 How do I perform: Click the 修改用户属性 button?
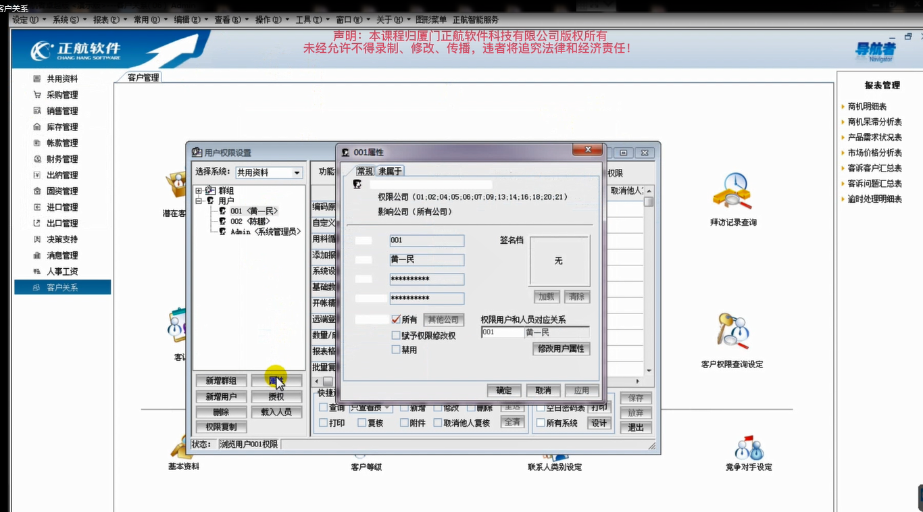pyautogui.click(x=561, y=349)
